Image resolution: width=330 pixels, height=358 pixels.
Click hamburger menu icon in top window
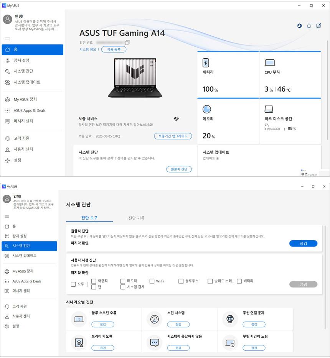tap(8, 39)
